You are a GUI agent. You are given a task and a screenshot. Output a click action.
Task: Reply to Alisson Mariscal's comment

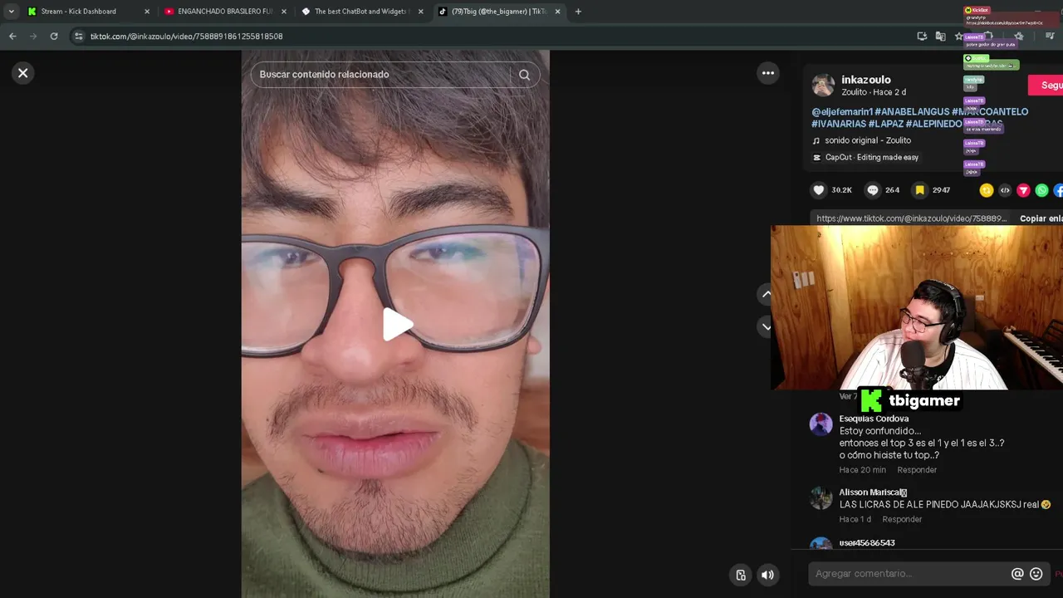pyautogui.click(x=902, y=519)
